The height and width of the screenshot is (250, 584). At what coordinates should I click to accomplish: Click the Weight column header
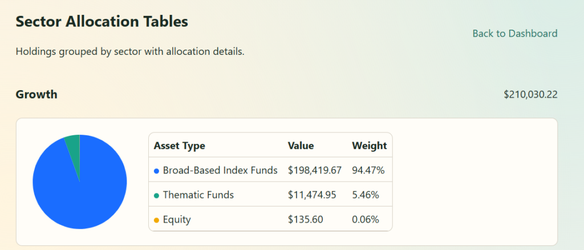pos(369,146)
